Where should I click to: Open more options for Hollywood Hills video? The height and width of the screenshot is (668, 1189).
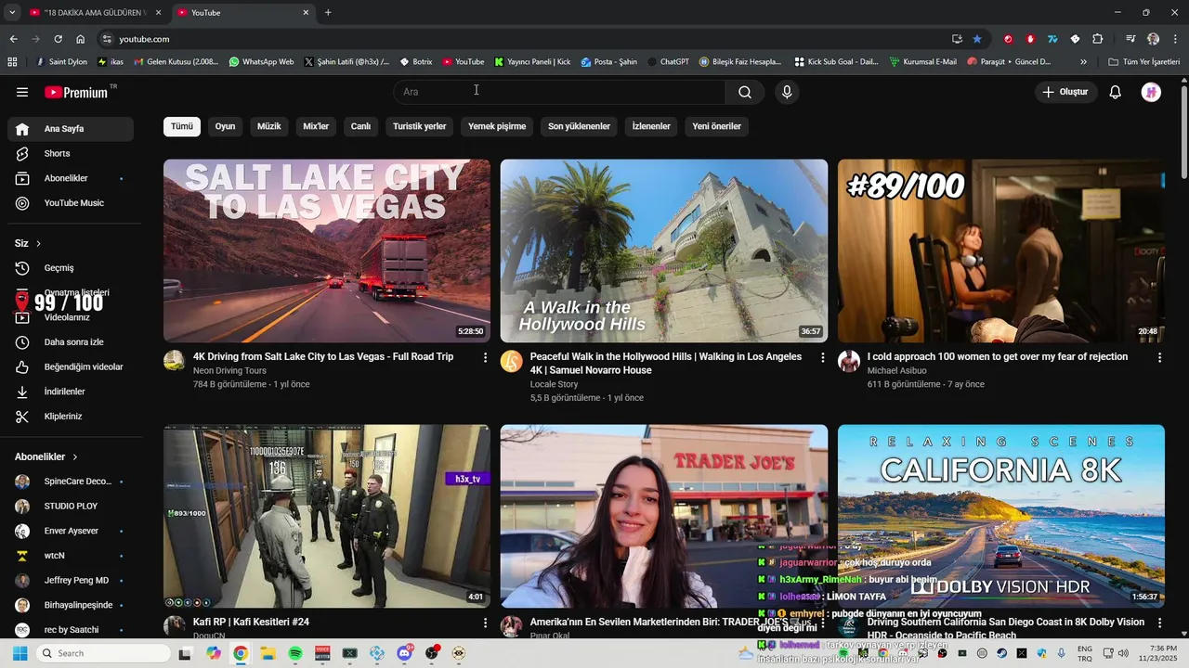(822, 357)
